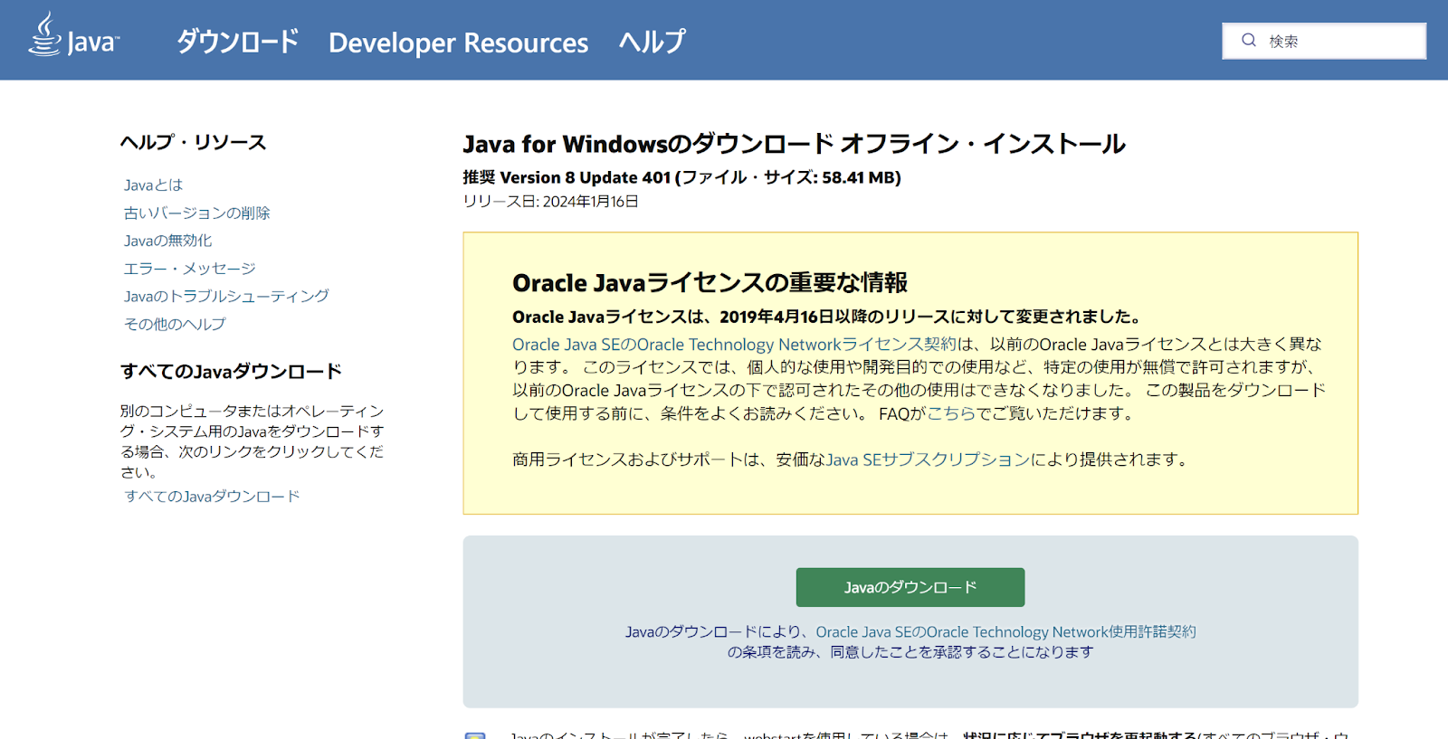Open Oracle Technology Networkライセンス契約 link in notice

coord(735,344)
